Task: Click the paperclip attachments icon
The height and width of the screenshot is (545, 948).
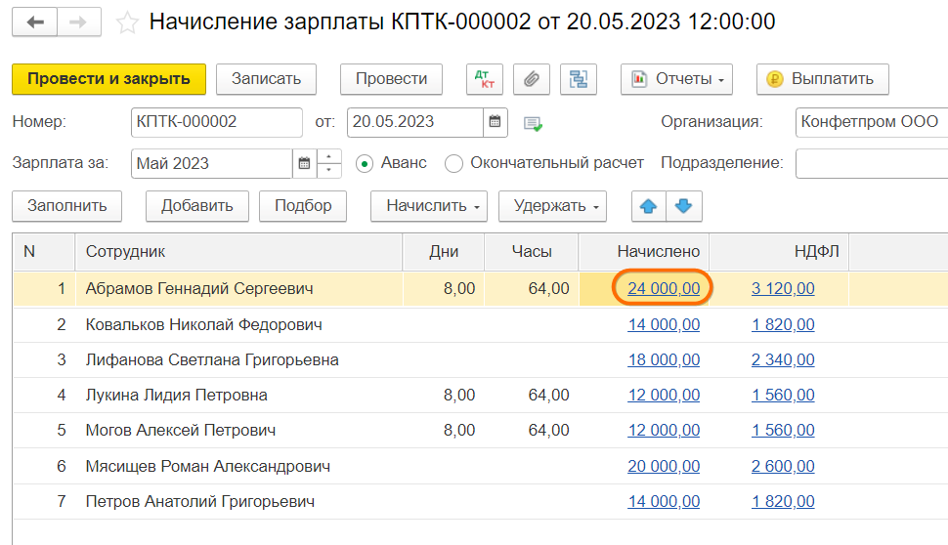Action: (x=532, y=79)
